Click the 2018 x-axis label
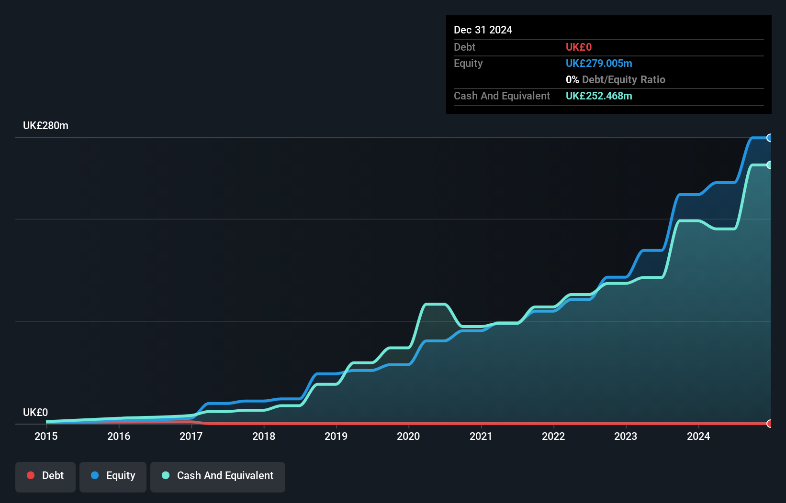This screenshot has width=786, height=503. 264,436
